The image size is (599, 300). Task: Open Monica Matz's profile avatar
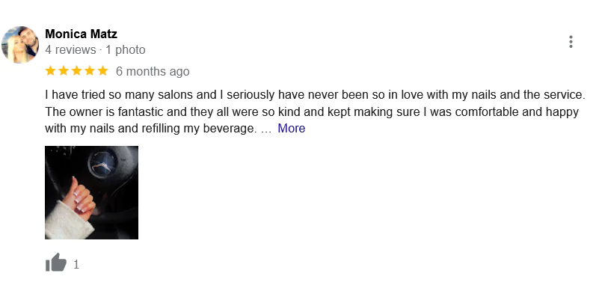(20, 45)
